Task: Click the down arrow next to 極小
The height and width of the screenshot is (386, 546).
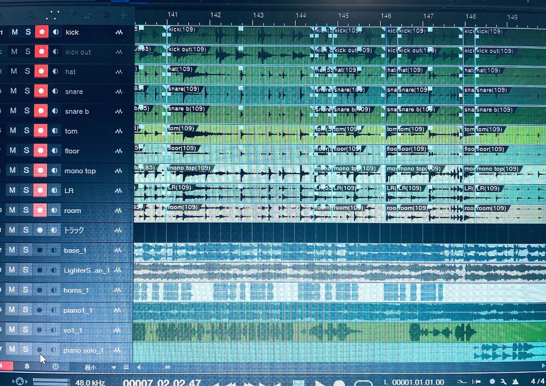Action: pyautogui.click(x=114, y=368)
